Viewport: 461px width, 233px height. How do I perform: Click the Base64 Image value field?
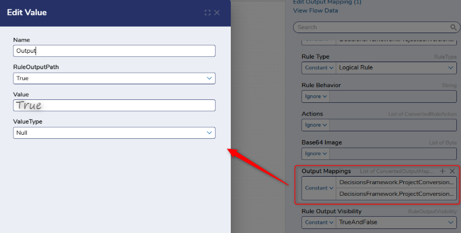393,153
